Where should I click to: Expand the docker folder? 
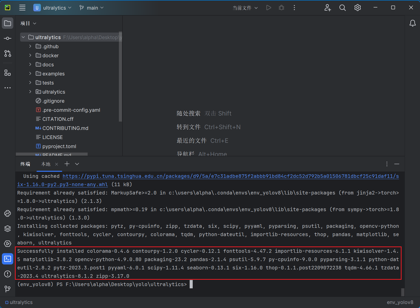pyautogui.click(x=30, y=55)
